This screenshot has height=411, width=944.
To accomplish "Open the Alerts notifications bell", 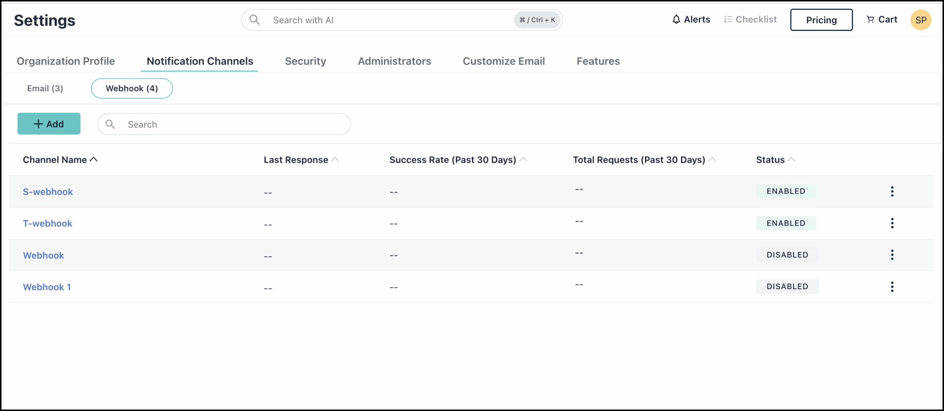I will (691, 20).
